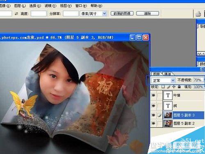
Task: Maximize the 龙依.psd document window
Action: (x=139, y=37)
